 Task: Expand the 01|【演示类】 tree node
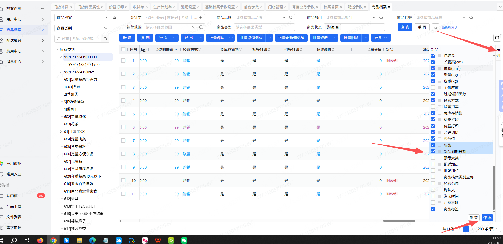tap(61, 132)
